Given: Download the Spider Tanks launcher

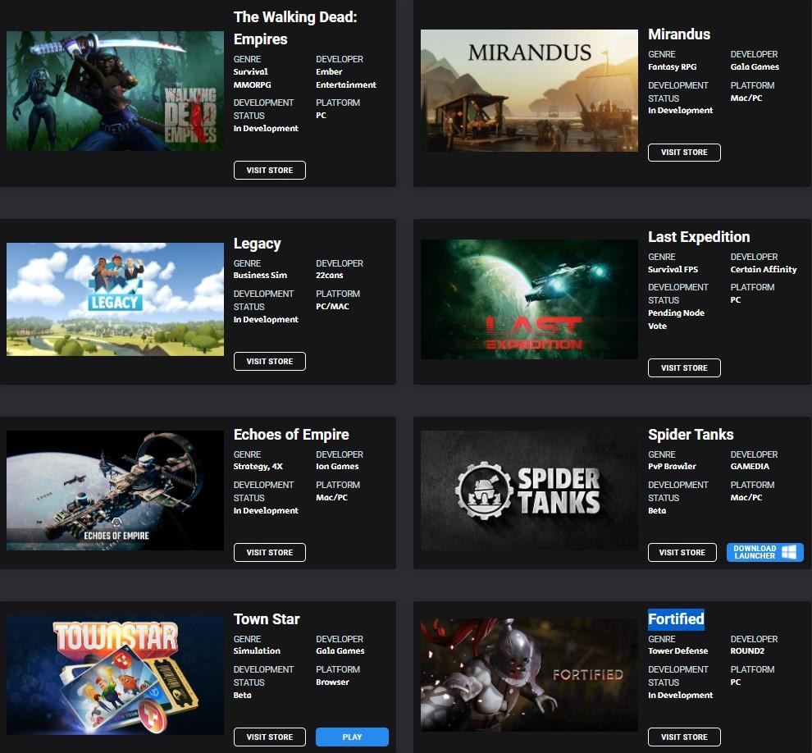Looking at the screenshot, I should tap(764, 552).
